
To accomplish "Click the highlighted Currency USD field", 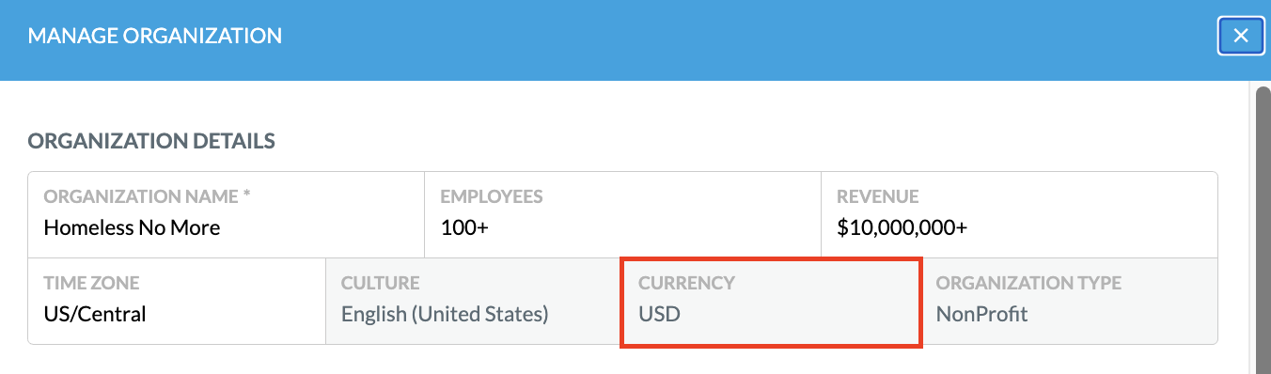I will [771, 302].
